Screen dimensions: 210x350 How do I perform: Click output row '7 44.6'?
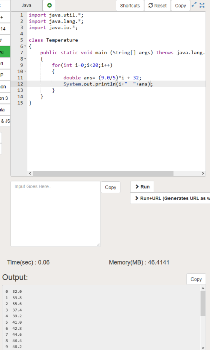click(x=13, y=334)
